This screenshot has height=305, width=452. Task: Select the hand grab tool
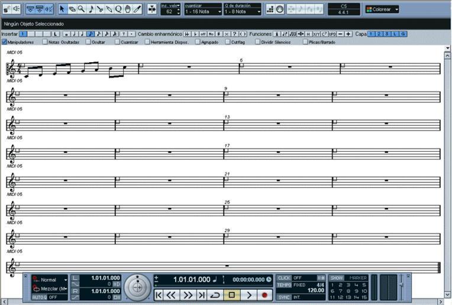(x=128, y=9)
